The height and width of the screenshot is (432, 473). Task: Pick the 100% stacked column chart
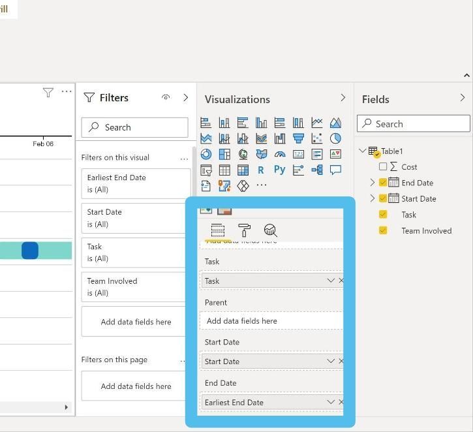(x=298, y=123)
